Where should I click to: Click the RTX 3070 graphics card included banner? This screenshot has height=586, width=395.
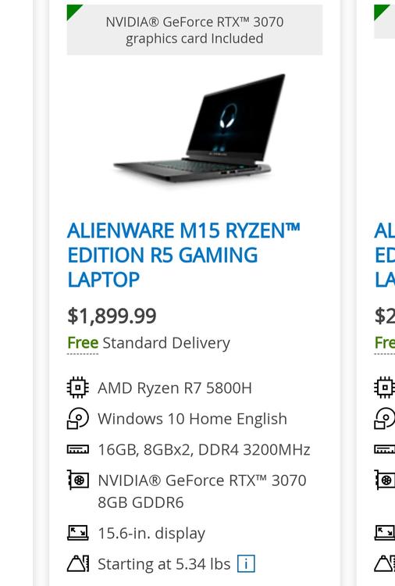pos(194,30)
